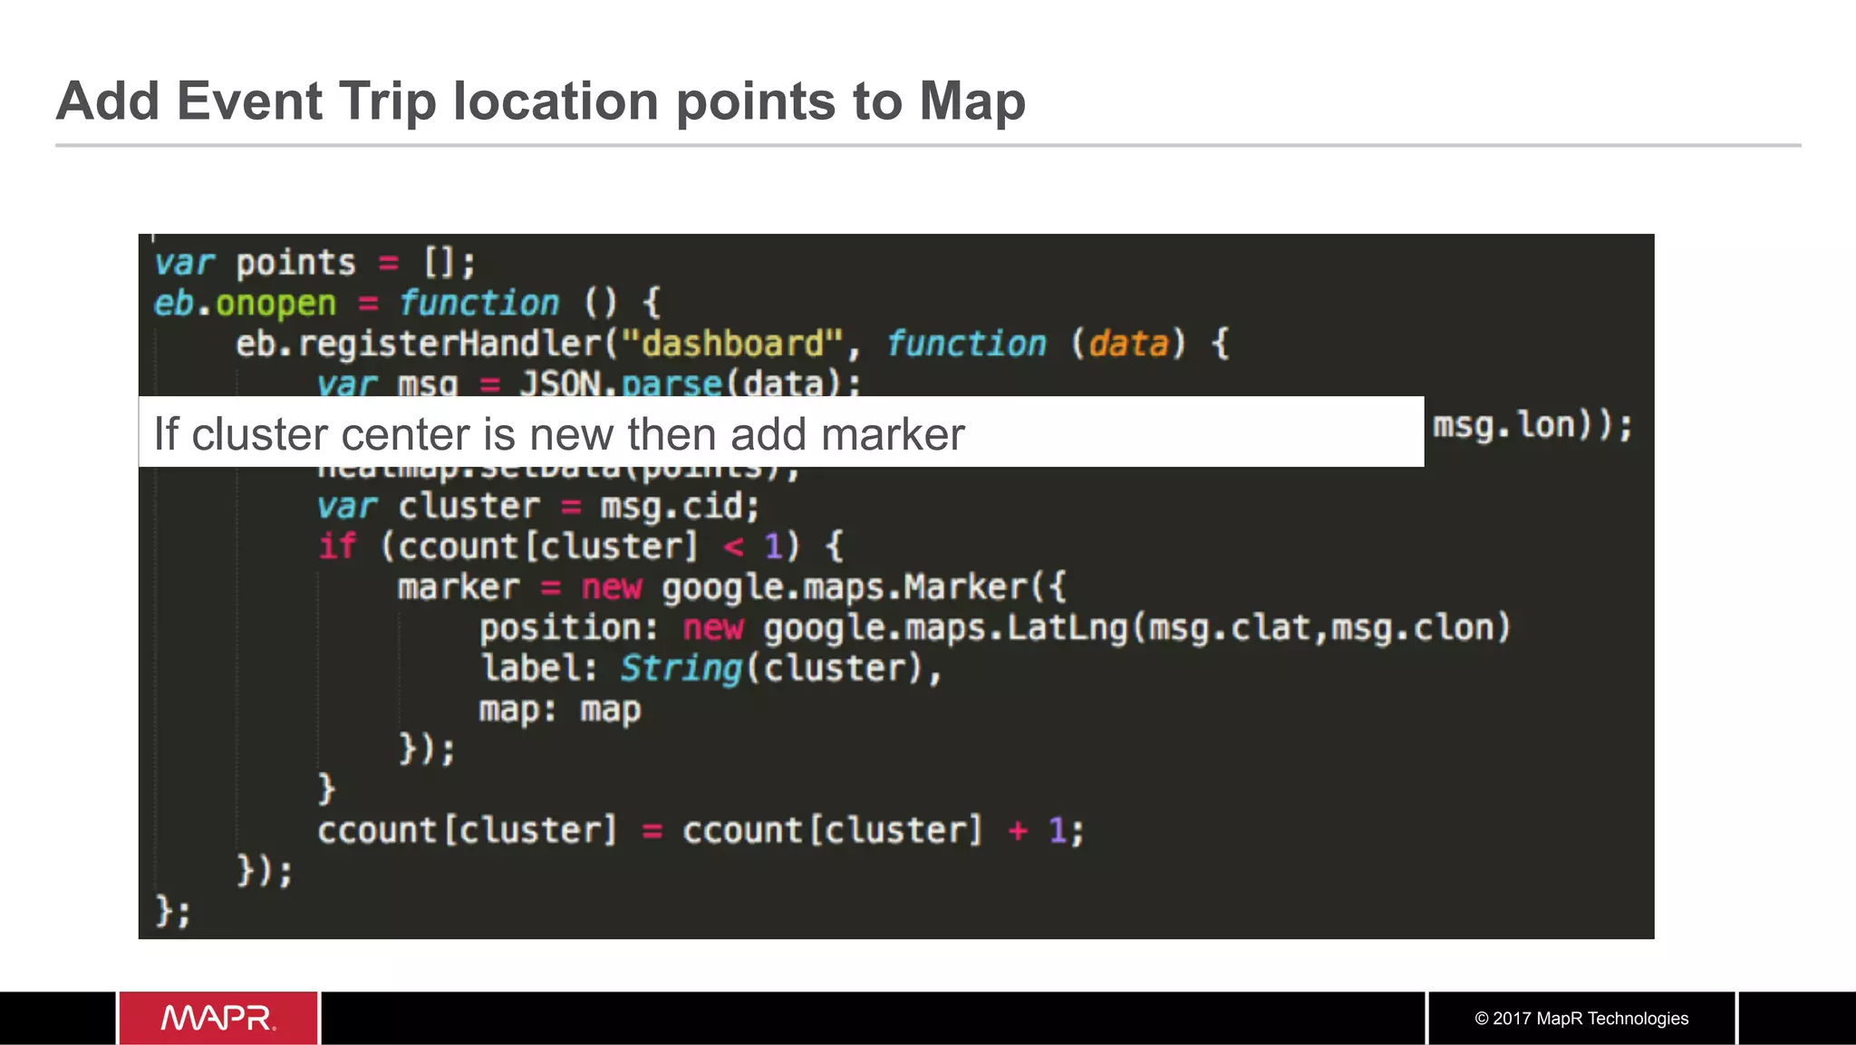Image resolution: width=1856 pixels, height=1045 pixels.
Task: Click the 'eb.onopen' text in code
Action: [x=245, y=304]
